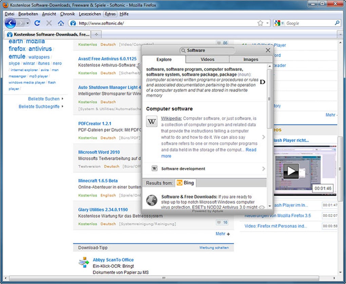
Task: Open the Ansicht menu
Action: coord(49,14)
